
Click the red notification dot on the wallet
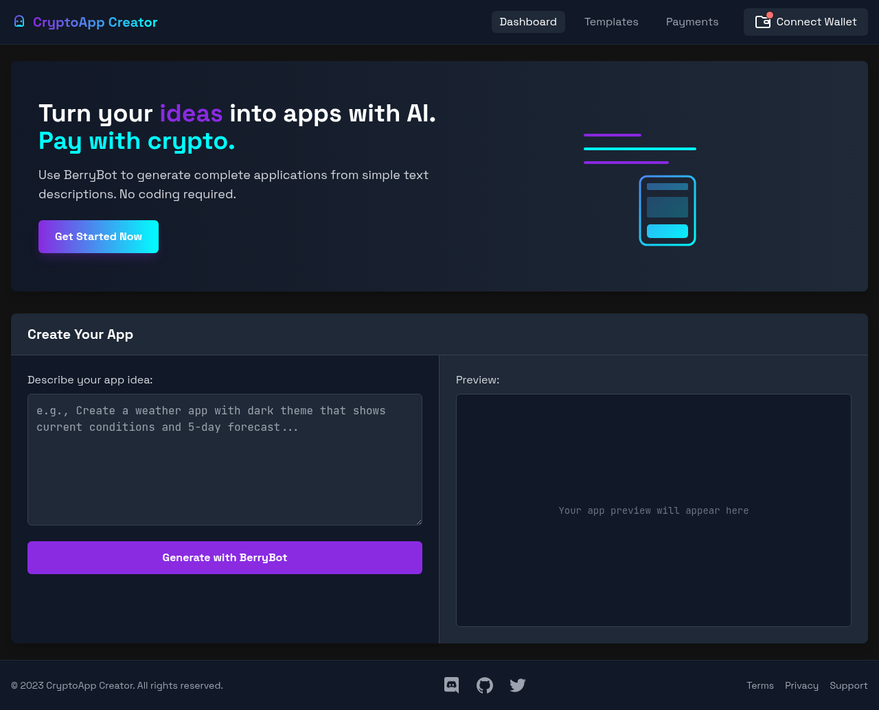[770, 14]
